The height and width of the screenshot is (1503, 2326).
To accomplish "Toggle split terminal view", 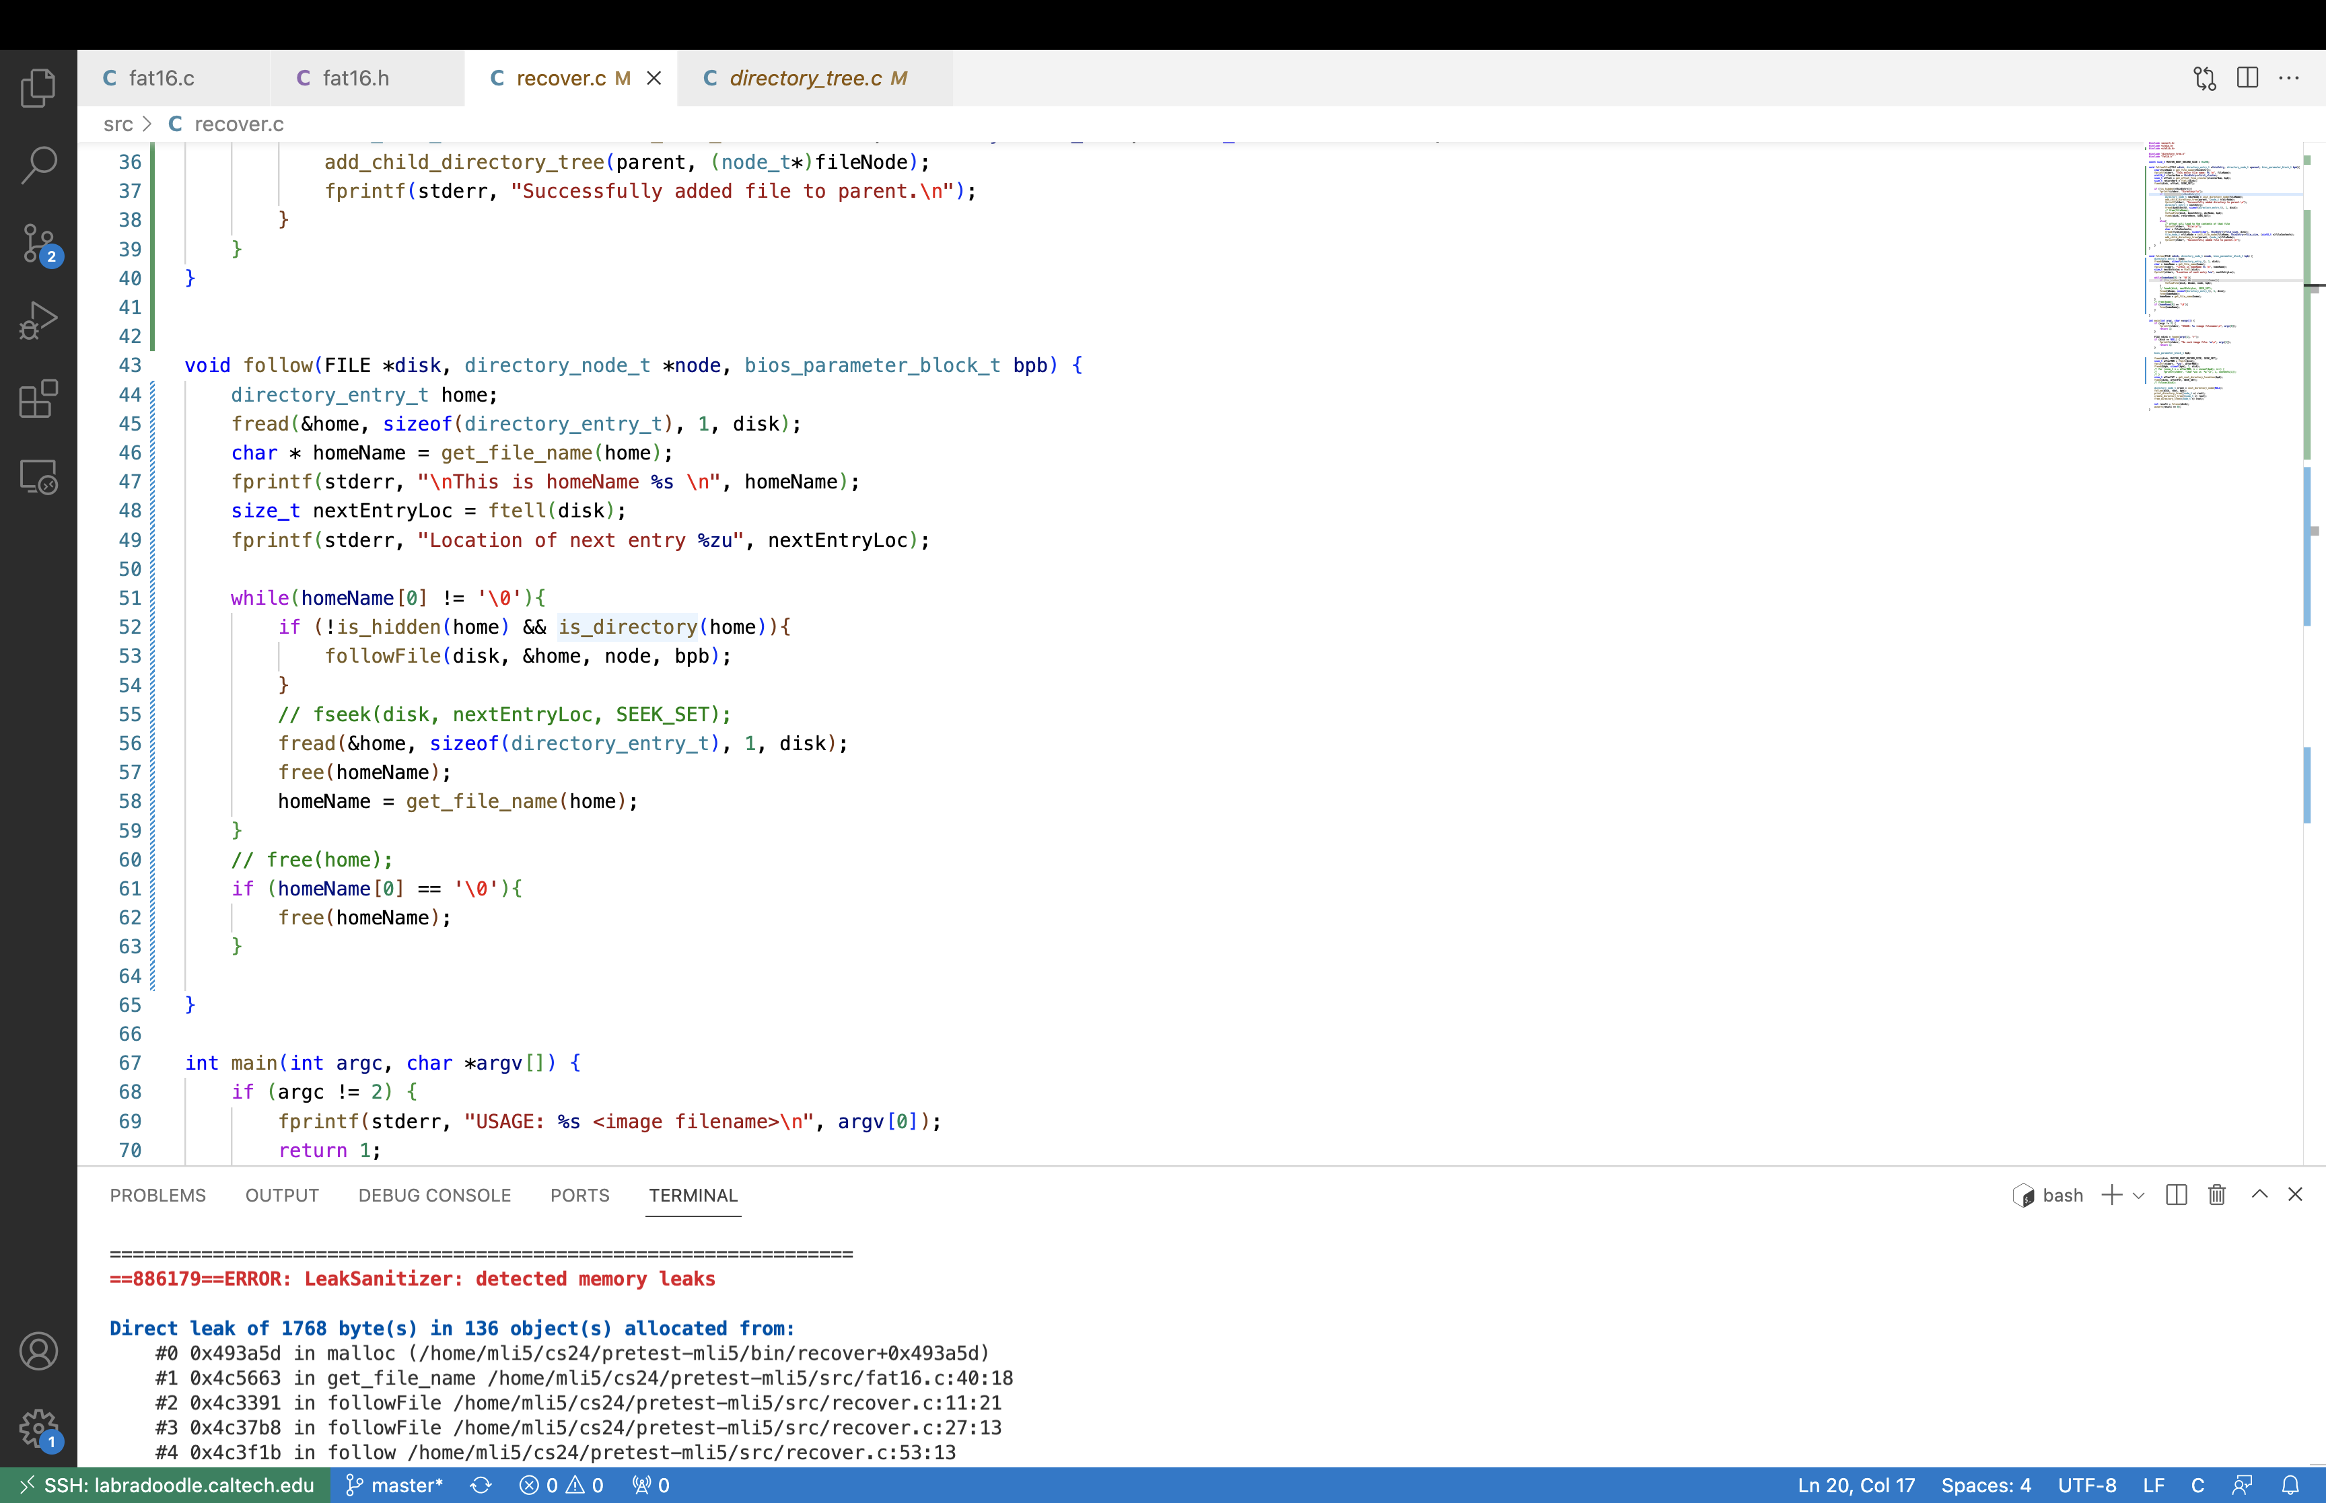I will (2176, 1195).
